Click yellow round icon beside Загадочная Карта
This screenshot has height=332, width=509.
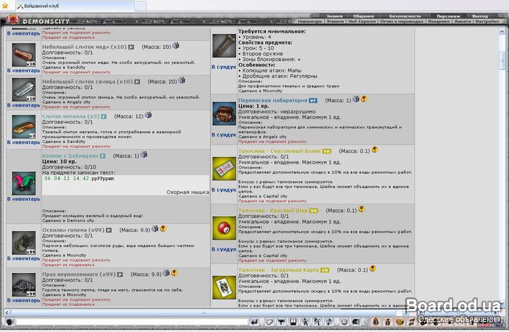373,268
